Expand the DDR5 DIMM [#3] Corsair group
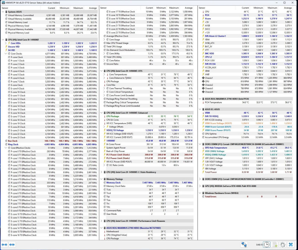The image size is (298, 250). point(200,179)
